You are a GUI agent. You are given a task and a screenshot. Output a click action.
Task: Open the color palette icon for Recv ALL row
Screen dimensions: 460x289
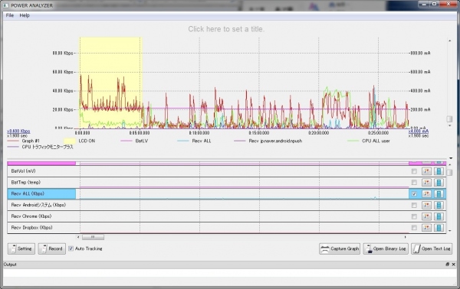426,193
